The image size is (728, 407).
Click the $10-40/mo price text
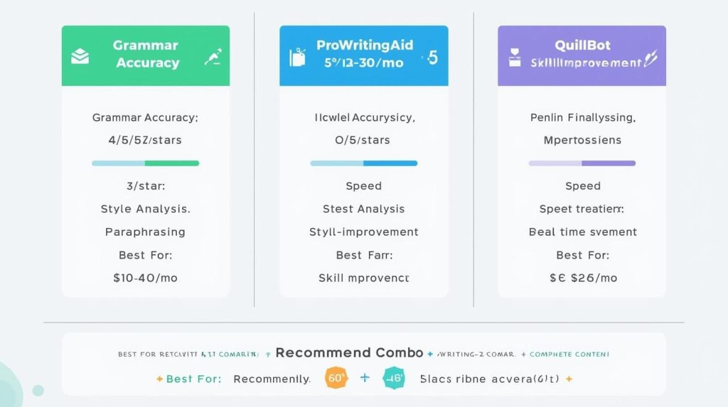click(x=145, y=278)
